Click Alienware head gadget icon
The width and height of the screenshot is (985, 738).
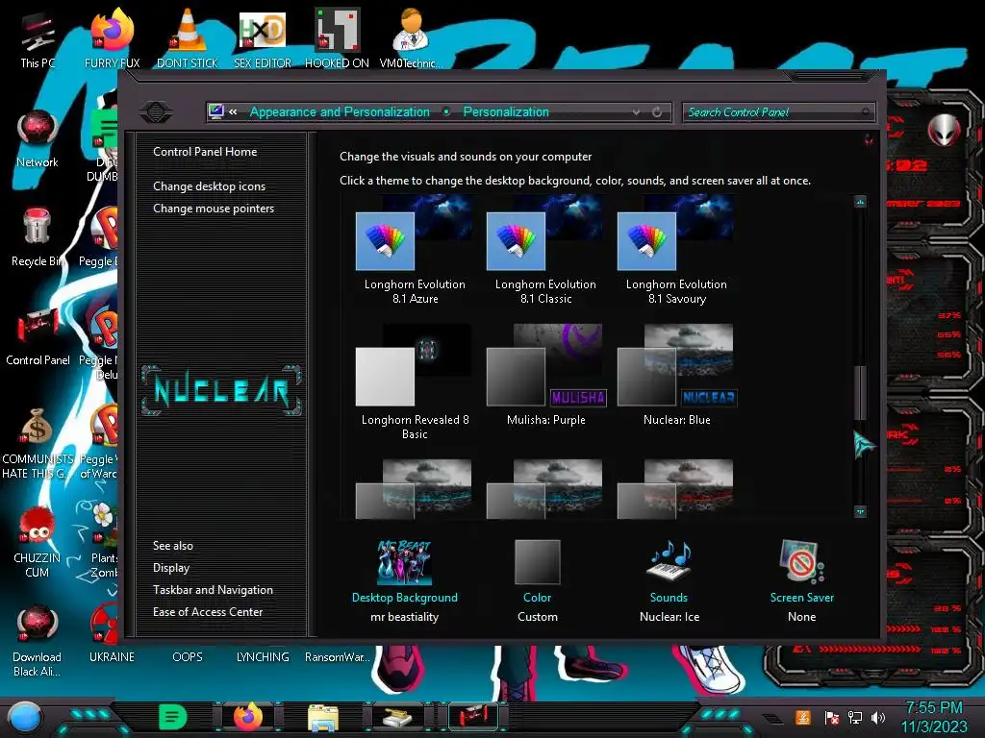click(944, 130)
